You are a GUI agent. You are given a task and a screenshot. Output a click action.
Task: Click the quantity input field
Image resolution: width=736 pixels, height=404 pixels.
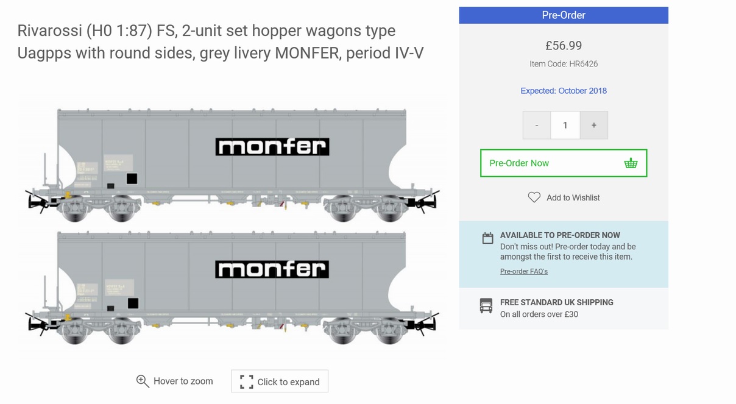pos(565,126)
